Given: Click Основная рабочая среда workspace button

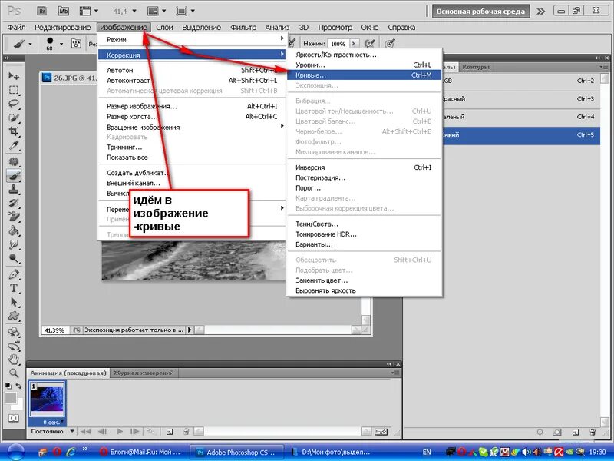Looking at the screenshot, I should tap(480, 12).
